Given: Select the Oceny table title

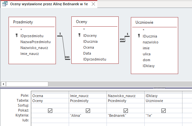Looking at the screenshot, I should pos(82,22).
